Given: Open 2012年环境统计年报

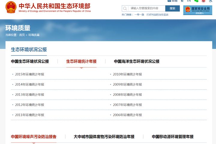Looking at the screenshot, I should click(30, 105).
